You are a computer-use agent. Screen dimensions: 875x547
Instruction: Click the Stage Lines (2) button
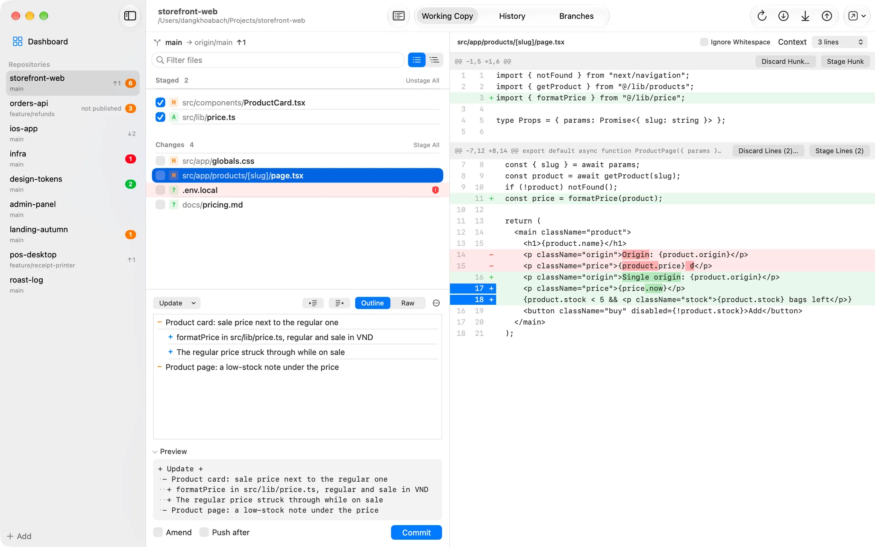point(839,150)
